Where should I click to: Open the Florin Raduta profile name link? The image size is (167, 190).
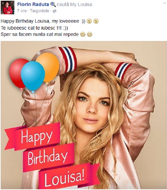pos(32,4)
